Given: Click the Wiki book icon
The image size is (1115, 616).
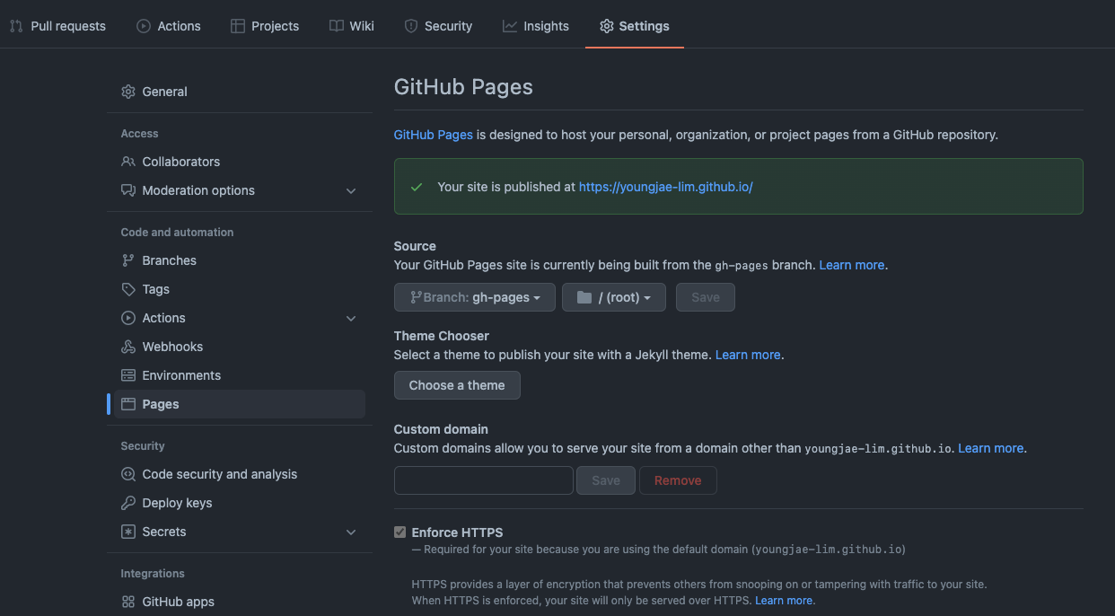Looking at the screenshot, I should pos(337,26).
